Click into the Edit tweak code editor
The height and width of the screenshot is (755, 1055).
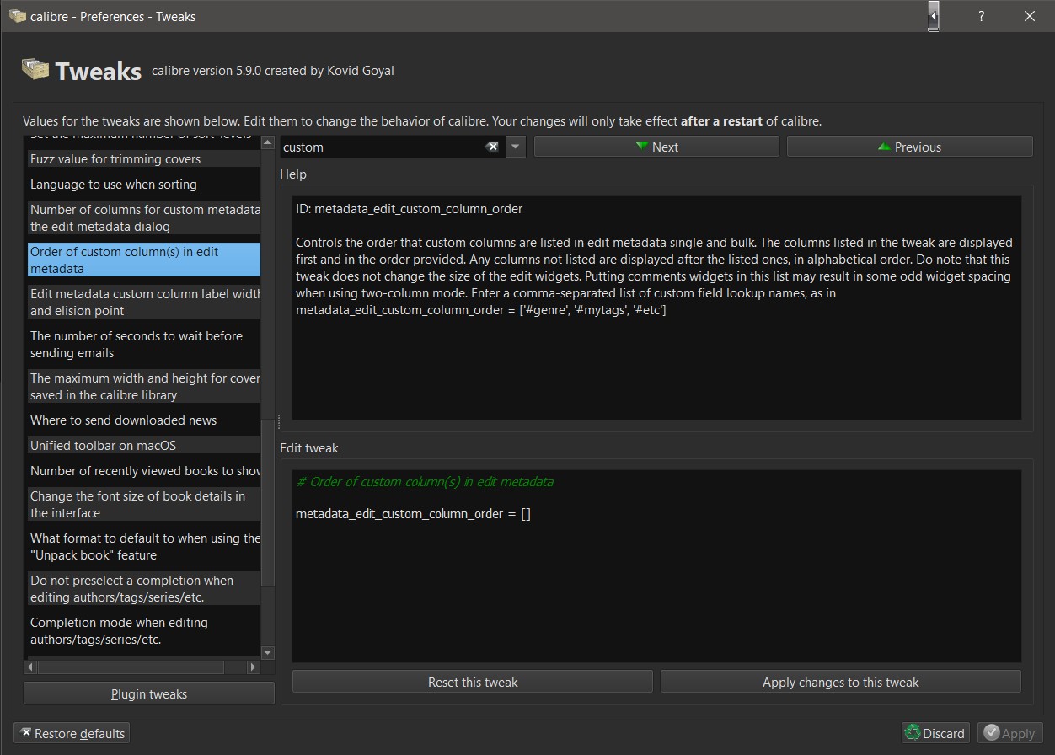coord(656,566)
